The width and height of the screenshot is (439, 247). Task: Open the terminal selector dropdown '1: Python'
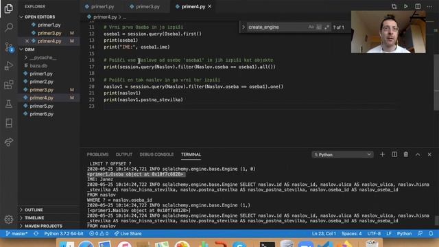342,154
